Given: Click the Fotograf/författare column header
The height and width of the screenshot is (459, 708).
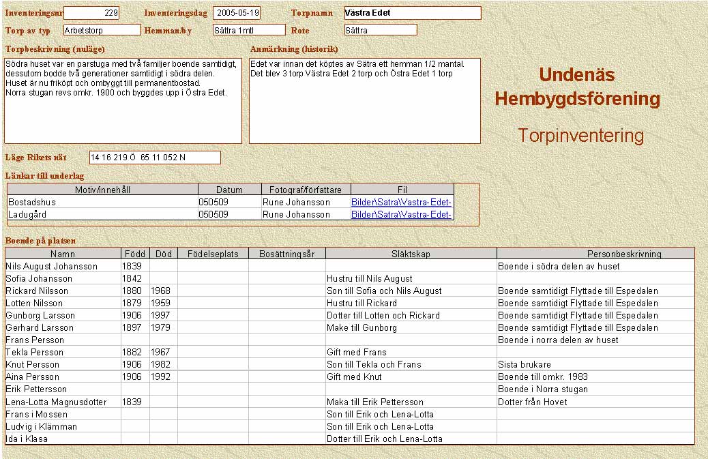Looking at the screenshot, I should (306, 190).
